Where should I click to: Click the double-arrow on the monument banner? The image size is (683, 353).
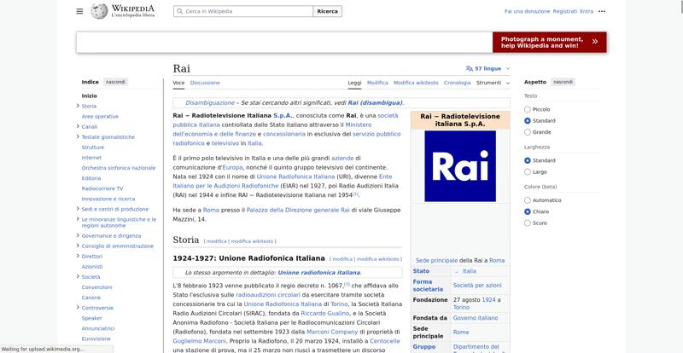pos(594,42)
